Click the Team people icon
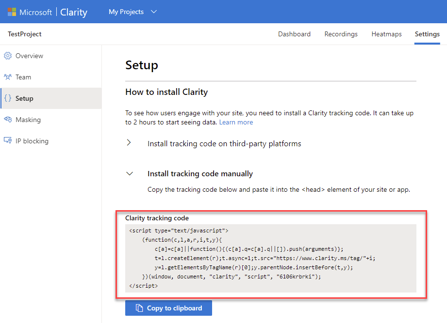 8,77
